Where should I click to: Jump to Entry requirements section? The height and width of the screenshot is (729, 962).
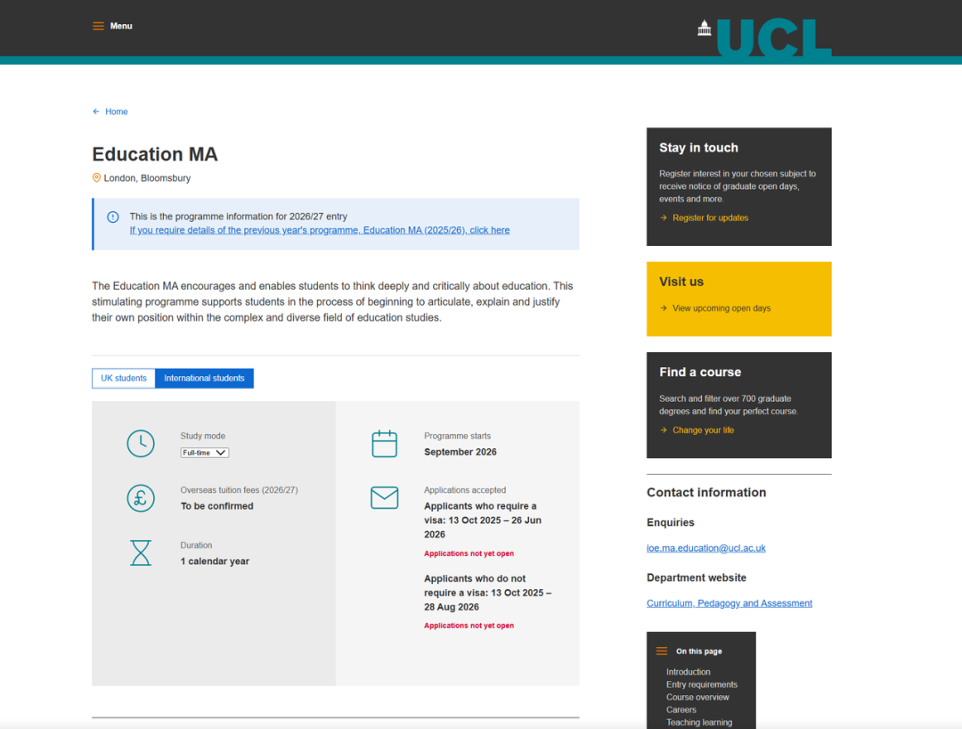702,684
